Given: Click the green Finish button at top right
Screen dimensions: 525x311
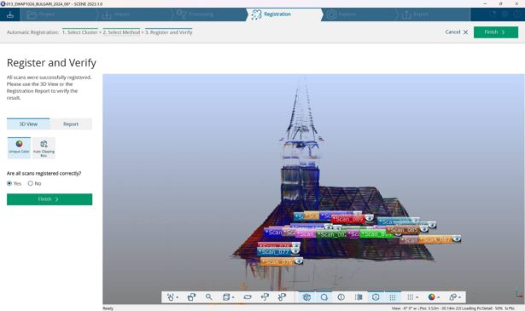Looking at the screenshot, I should pyautogui.click(x=495, y=32).
